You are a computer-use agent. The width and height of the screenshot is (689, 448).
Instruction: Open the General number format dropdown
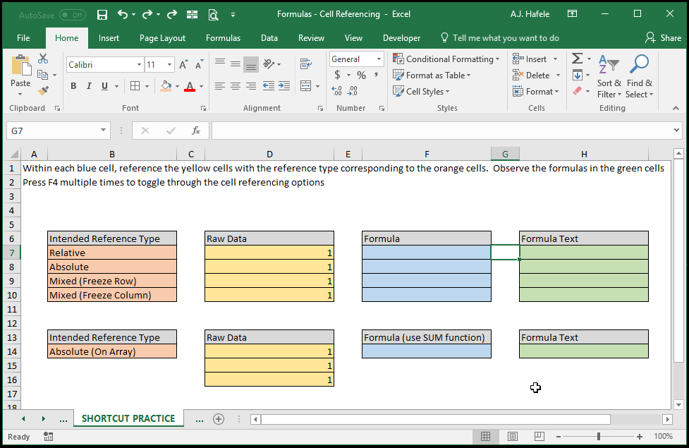(379, 59)
